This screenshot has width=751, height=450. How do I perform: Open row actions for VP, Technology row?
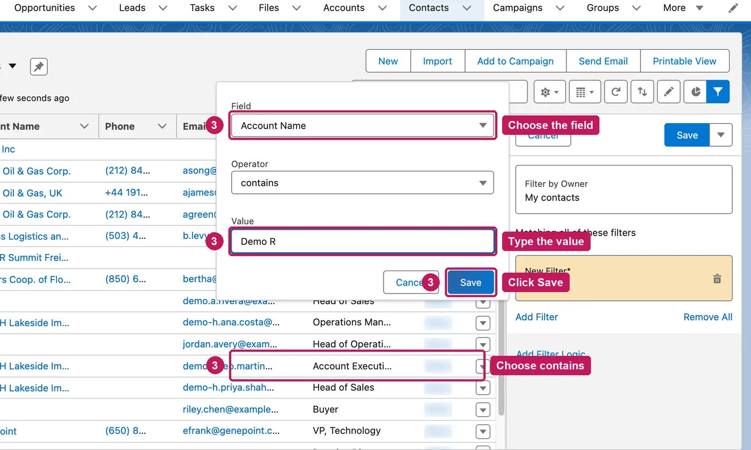coord(483,431)
